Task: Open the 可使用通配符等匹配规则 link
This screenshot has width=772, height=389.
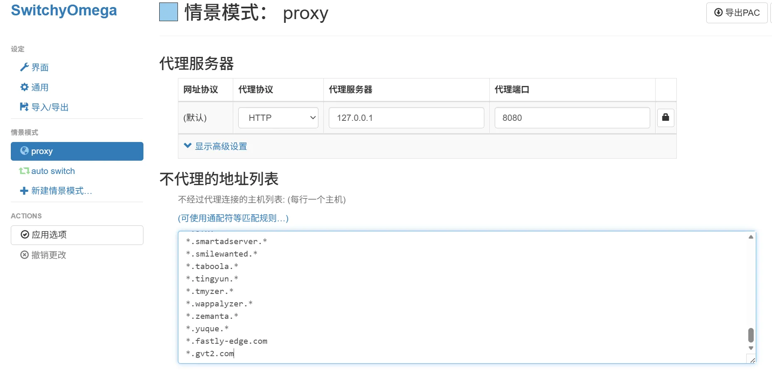Action: click(x=232, y=218)
